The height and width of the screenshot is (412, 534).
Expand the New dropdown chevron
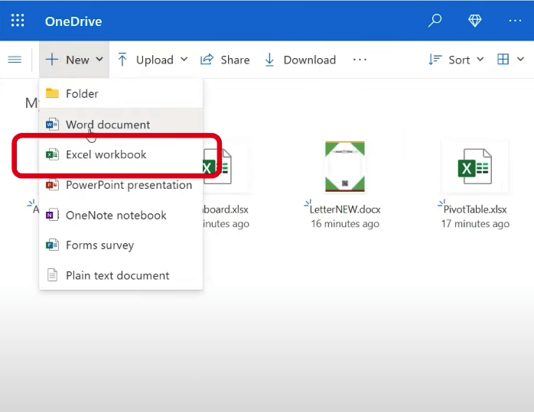pos(99,59)
